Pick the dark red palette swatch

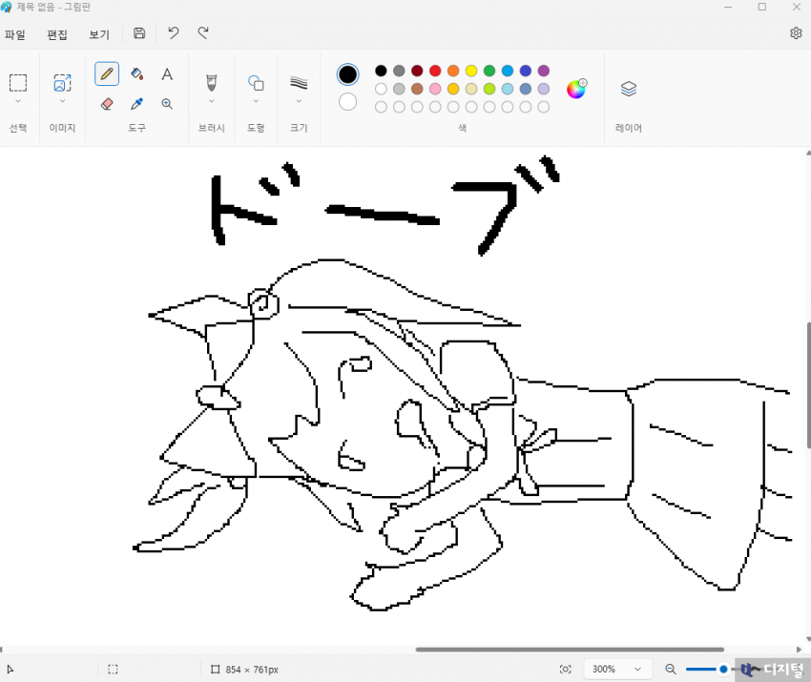click(417, 71)
